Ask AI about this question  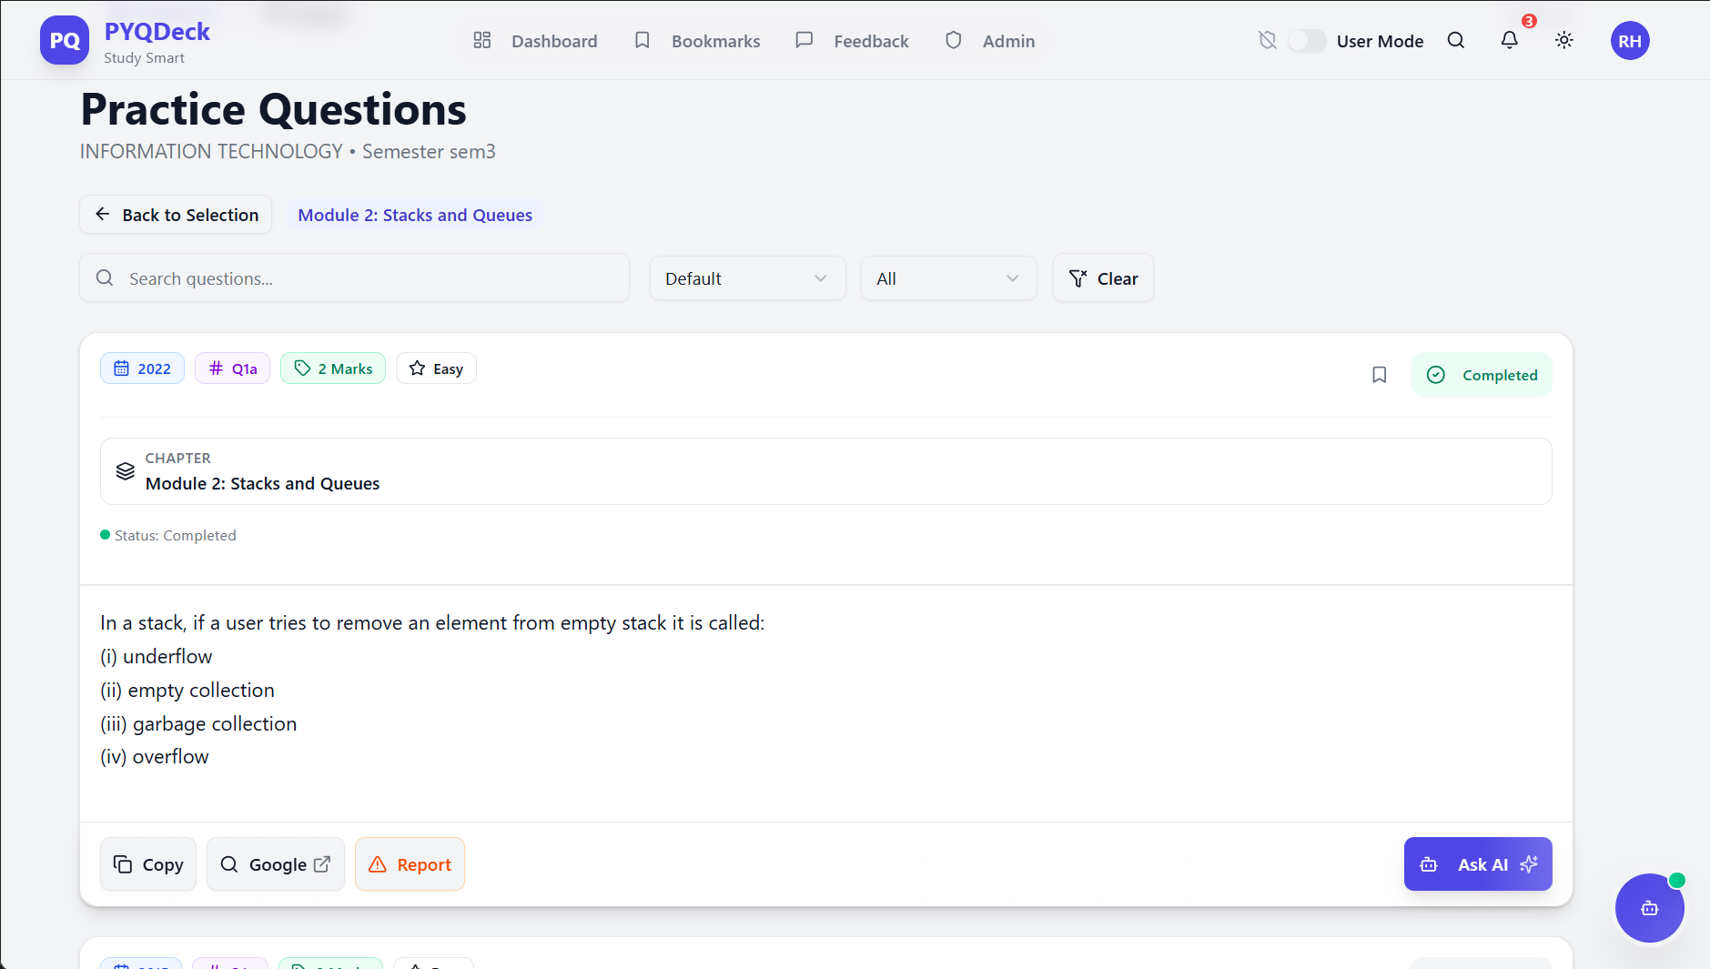point(1478,864)
